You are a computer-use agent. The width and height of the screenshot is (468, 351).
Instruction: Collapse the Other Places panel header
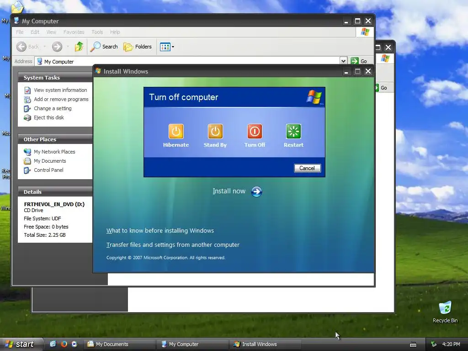coord(55,139)
